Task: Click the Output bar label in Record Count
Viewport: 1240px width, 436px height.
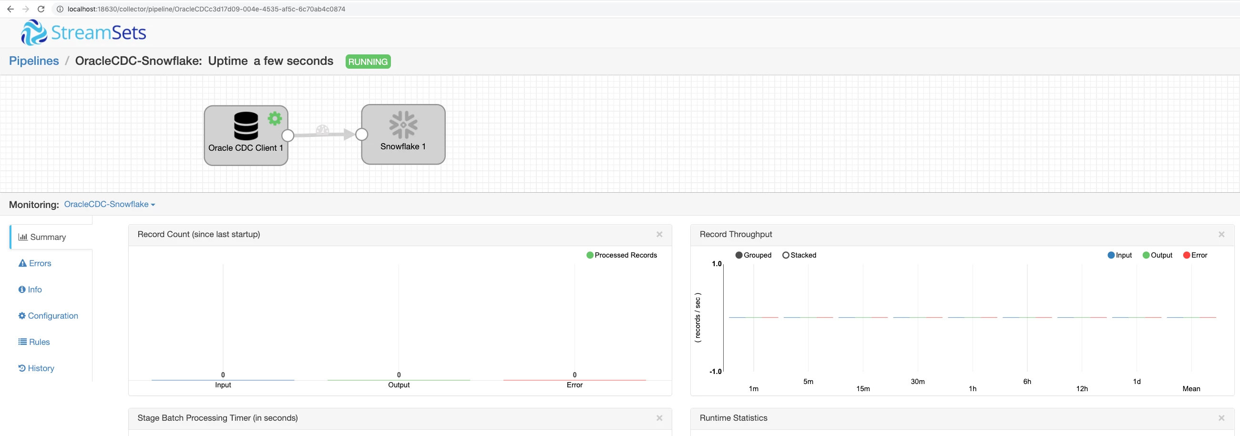Action: (399, 384)
